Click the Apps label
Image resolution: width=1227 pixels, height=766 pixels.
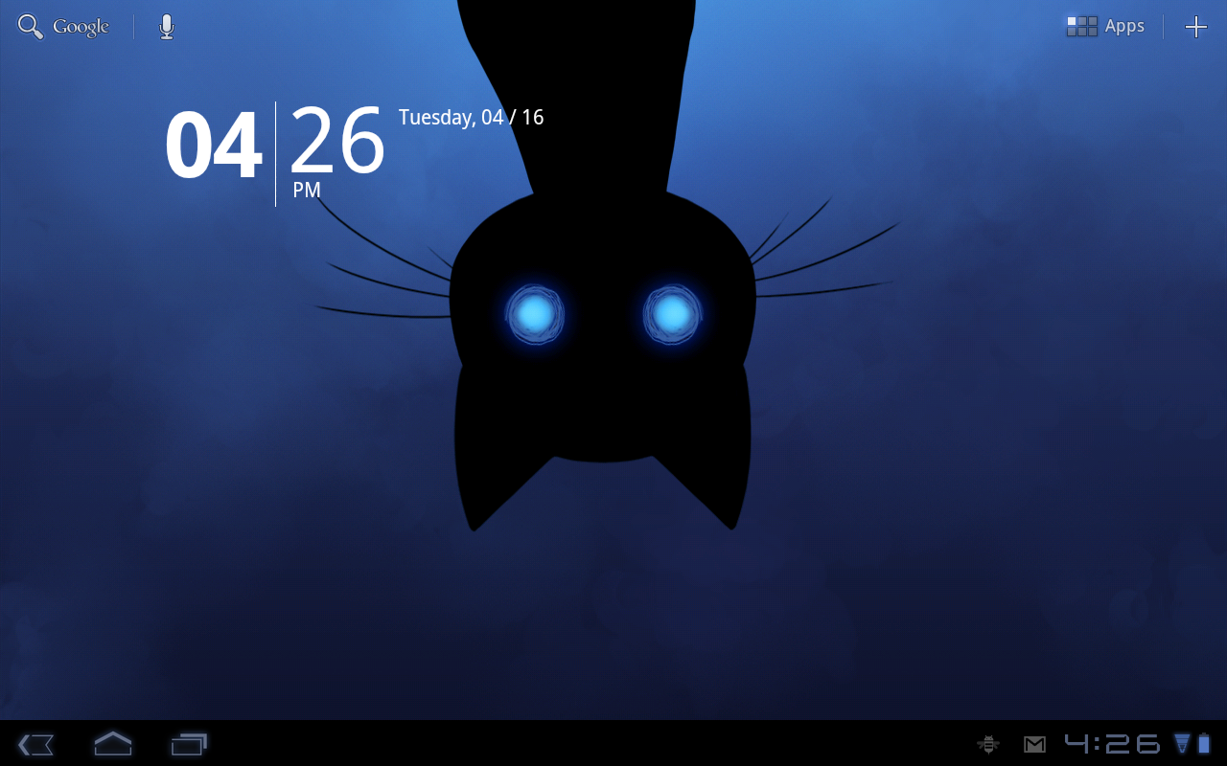point(1124,27)
